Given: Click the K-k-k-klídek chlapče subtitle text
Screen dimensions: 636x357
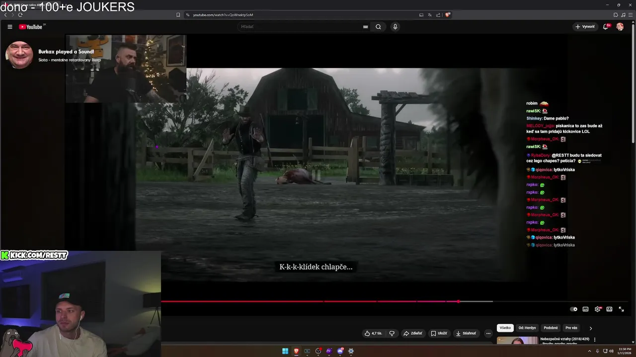Looking at the screenshot, I should click(316, 267).
